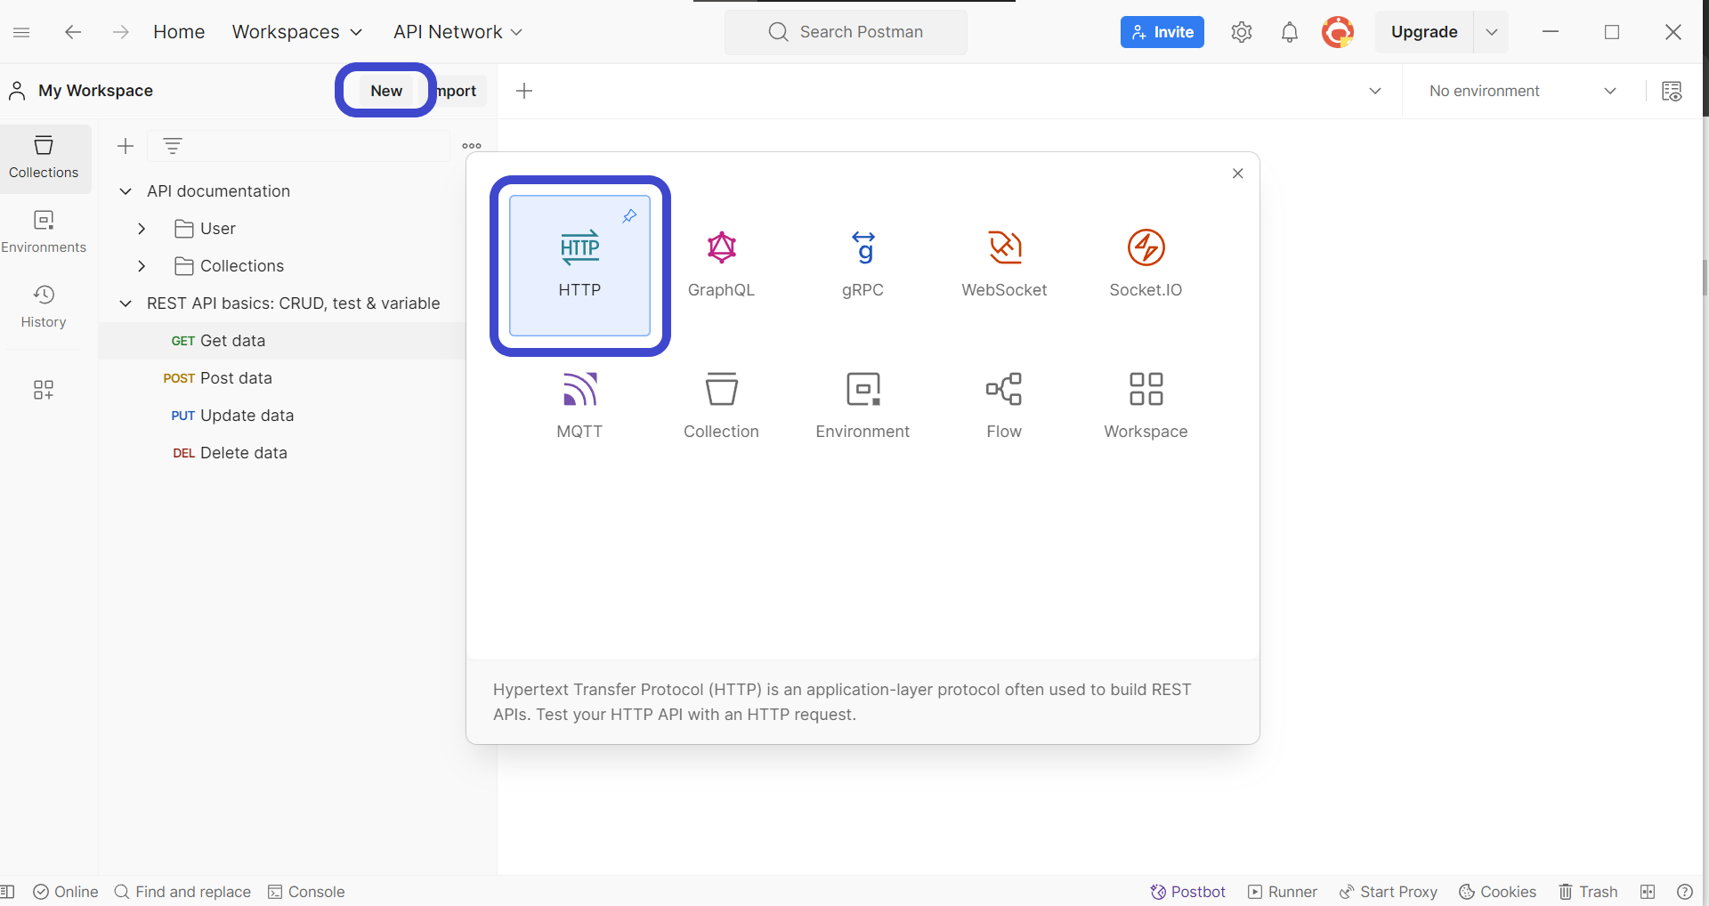
Task: Open the help question mark icon
Action: [1685, 892]
